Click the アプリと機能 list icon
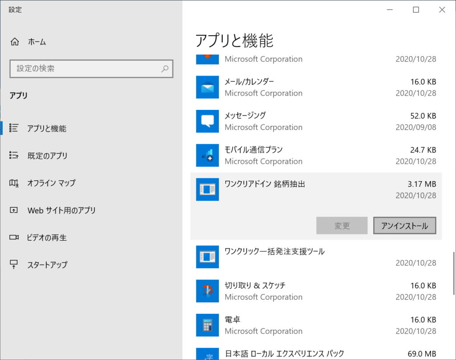The width and height of the screenshot is (456, 360). pyautogui.click(x=14, y=128)
